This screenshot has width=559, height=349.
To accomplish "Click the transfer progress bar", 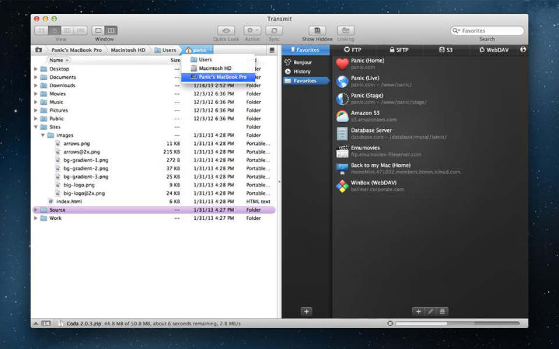I will pos(458,323).
